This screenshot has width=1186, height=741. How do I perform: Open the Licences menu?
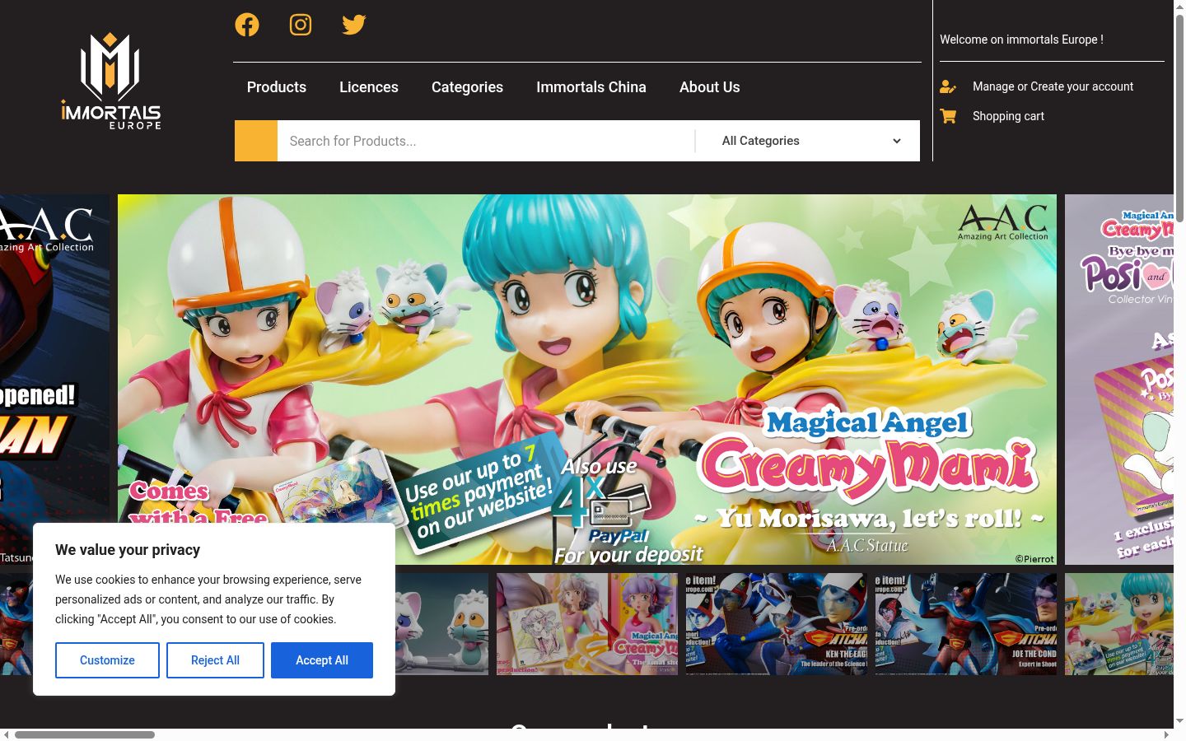[x=369, y=87]
